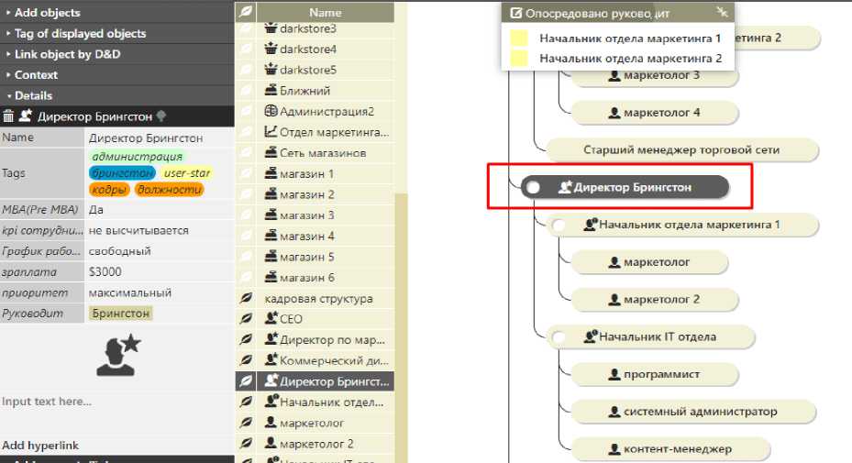Click the orange должности tag
Screen dimensions: 852x463
169,189
